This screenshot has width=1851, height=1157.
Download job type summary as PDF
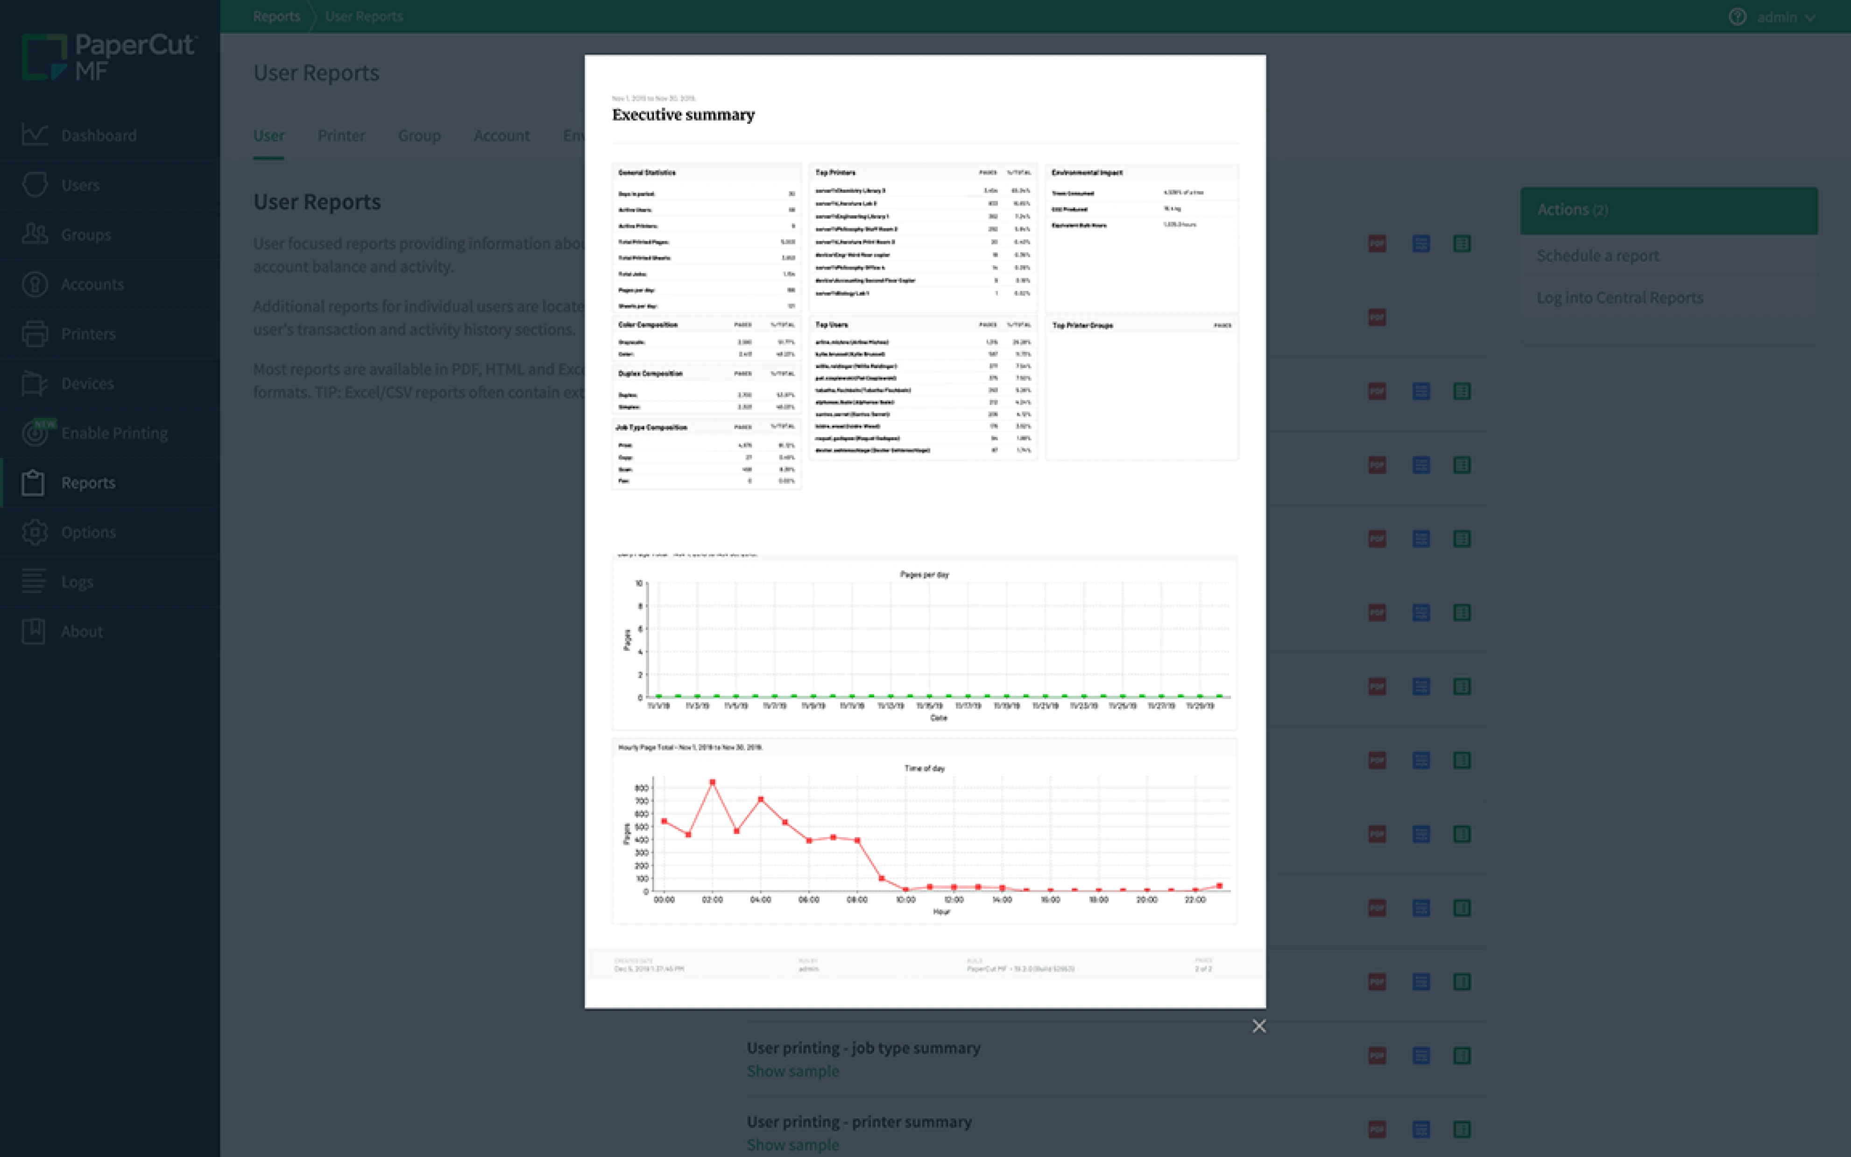1377,1056
